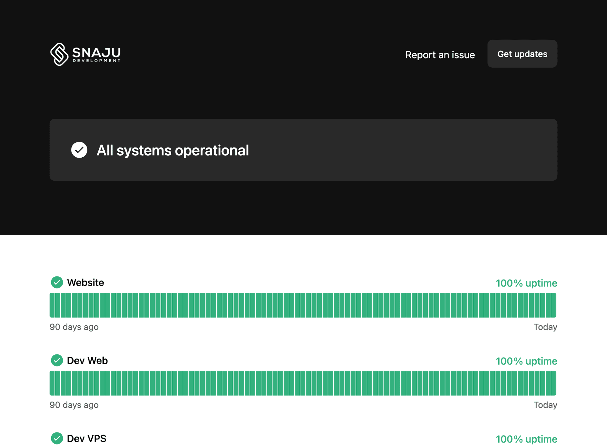
Task: Click Dev Web's 100% uptime label
Action: point(526,361)
